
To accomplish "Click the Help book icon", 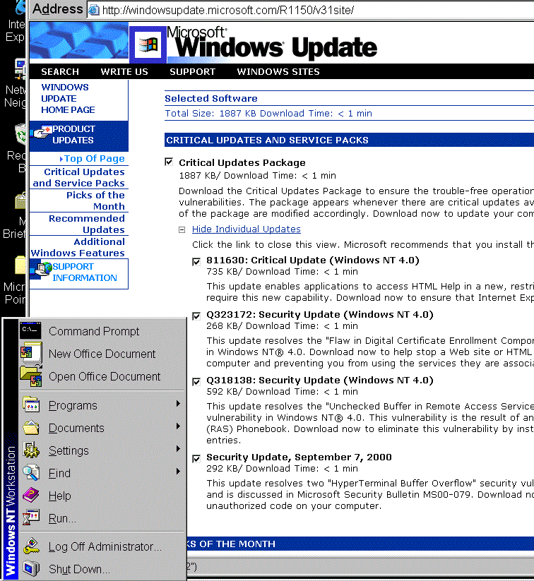I will 30,496.
